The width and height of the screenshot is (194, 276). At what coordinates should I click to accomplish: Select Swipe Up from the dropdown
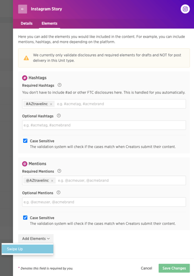[x=28, y=249]
